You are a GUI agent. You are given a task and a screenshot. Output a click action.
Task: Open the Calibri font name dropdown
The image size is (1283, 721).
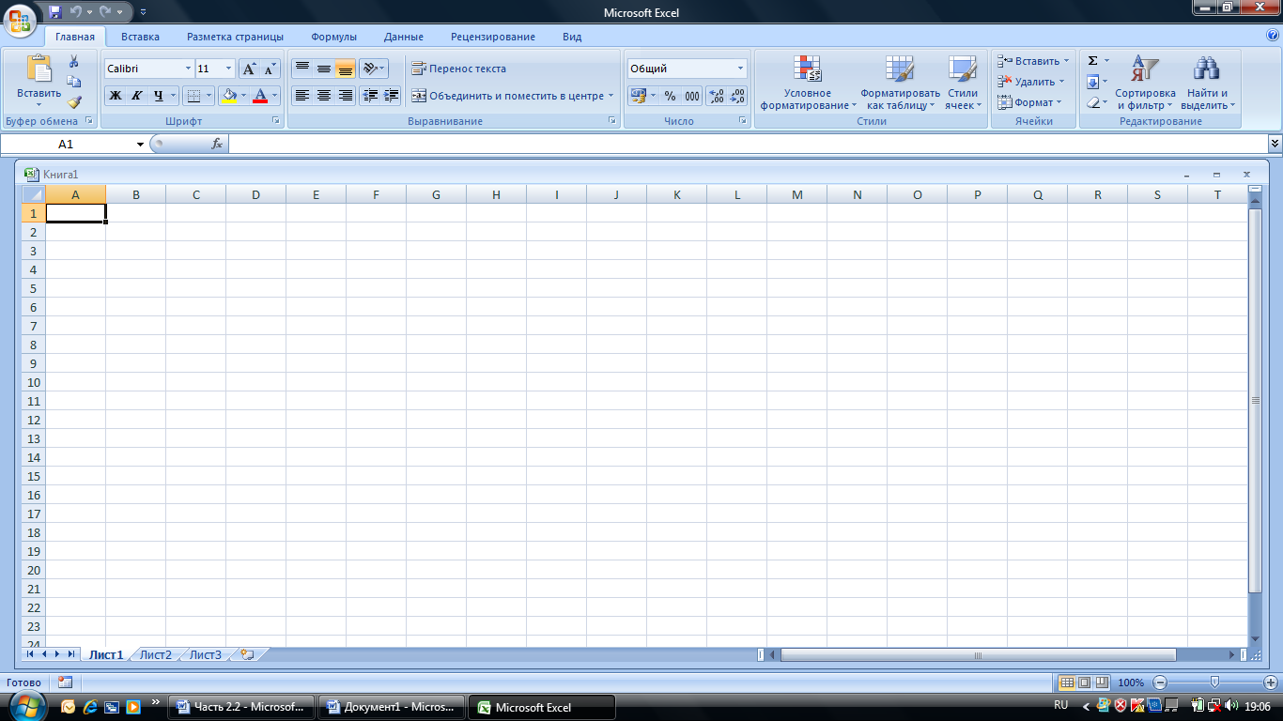[x=187, y=69]
